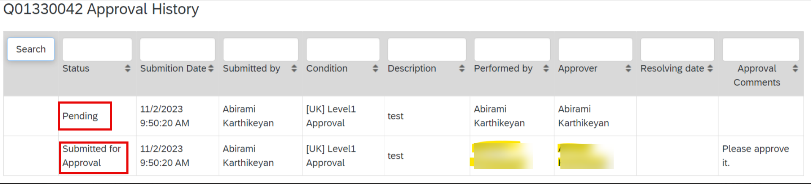Sort by the Approval Comments column arrows
811x184 pixels.
click(795, 69)
